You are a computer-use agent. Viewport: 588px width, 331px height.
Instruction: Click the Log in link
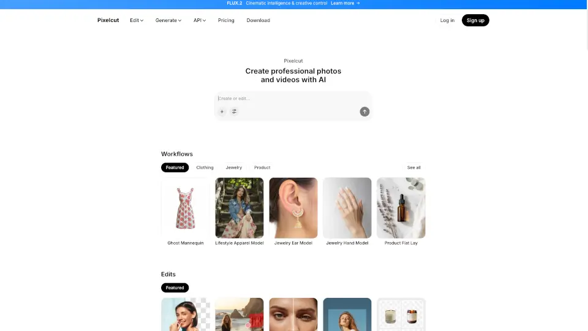(447, 20)
